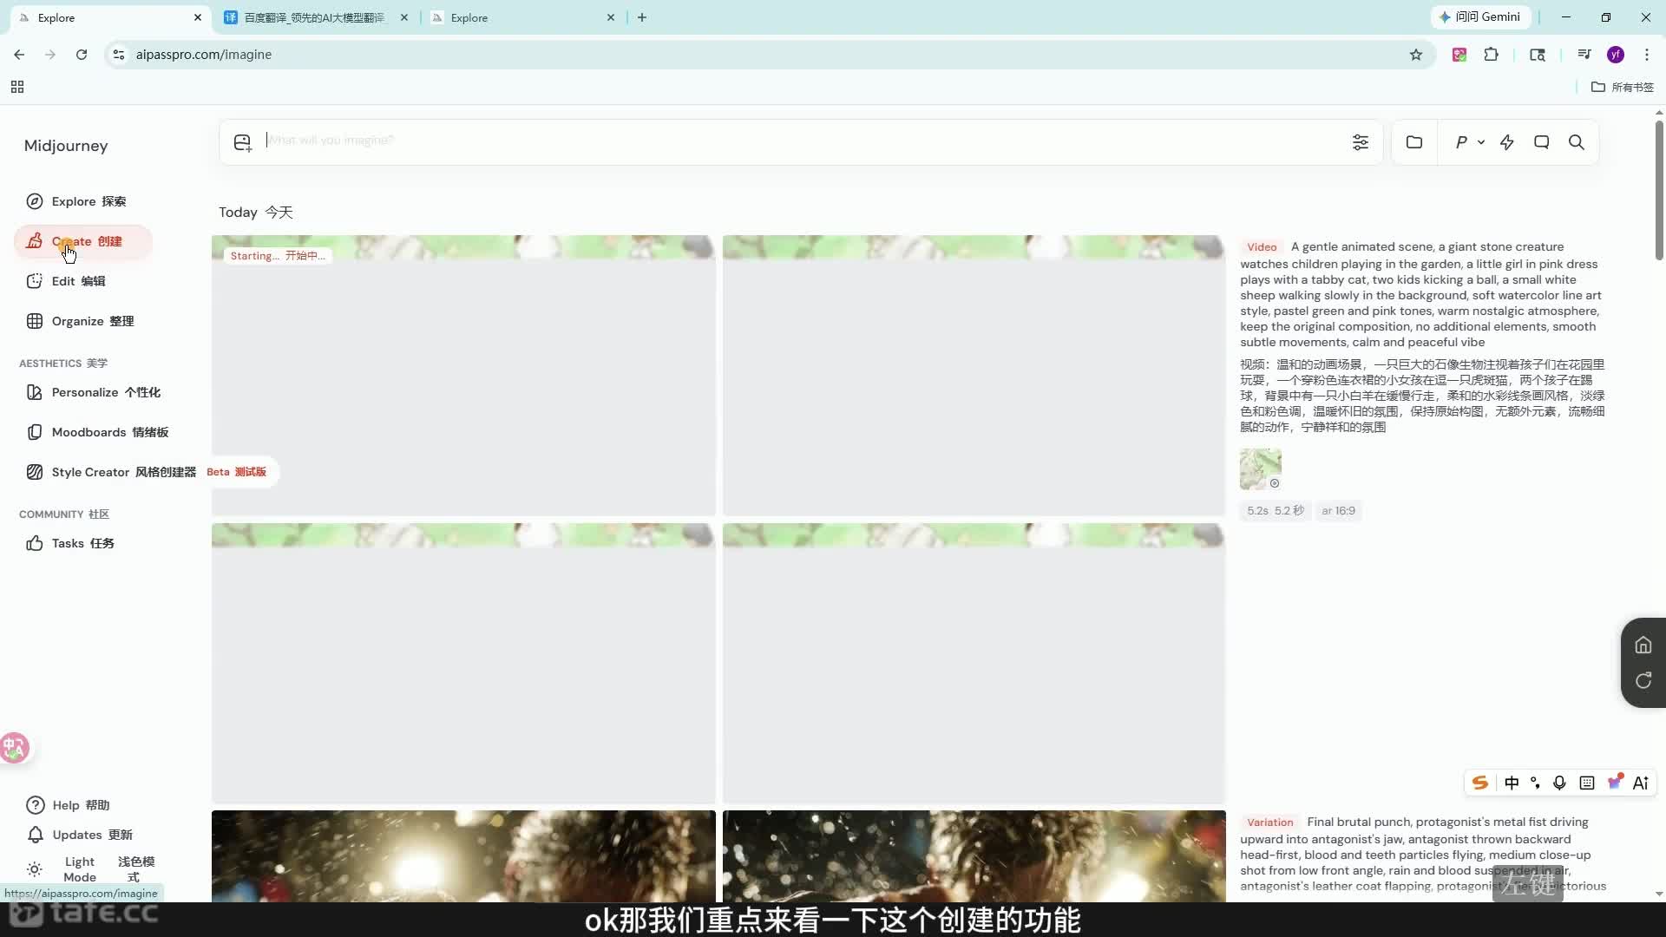Screen dimensions: 1666x937
Task: Select Create 创建 in the sidebar
Action: point(83,241)
